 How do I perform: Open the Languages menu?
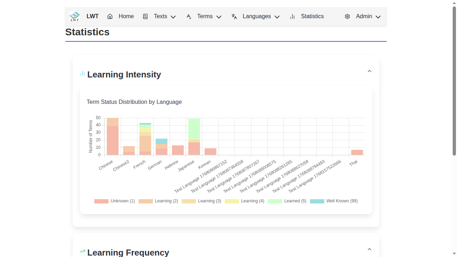pos(256,16)
